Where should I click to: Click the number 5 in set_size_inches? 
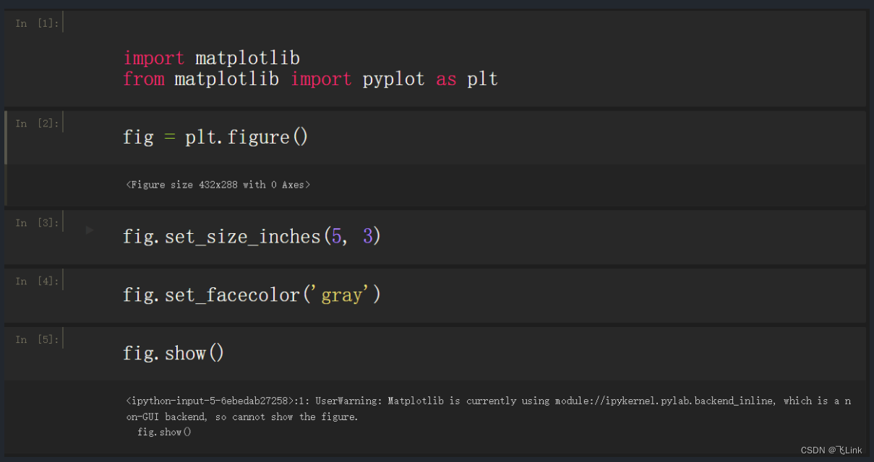tap(337, 236)
